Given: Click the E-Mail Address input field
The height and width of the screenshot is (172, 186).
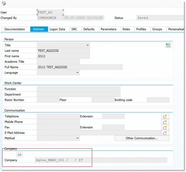Looking at the screenshot, I should click(x=99, y=133).
